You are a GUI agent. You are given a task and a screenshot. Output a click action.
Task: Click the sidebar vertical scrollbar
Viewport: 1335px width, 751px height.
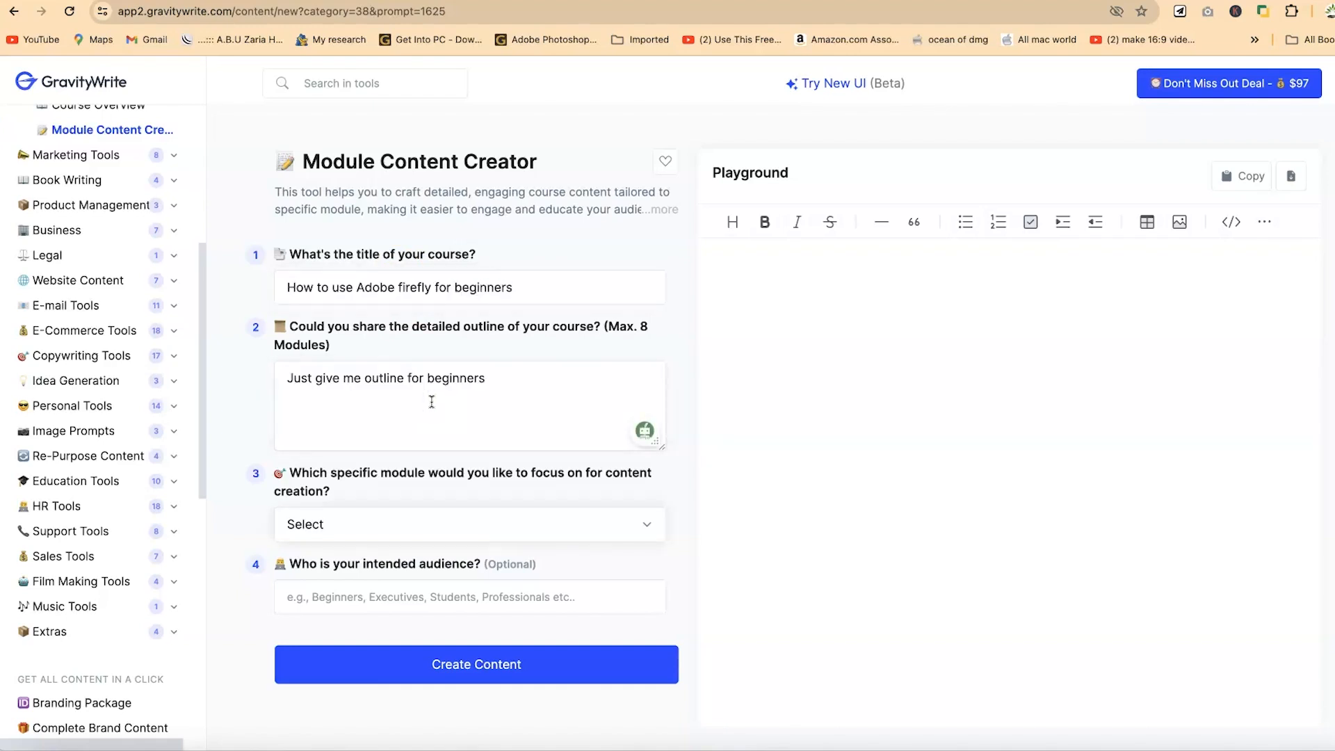coord(202,371)
